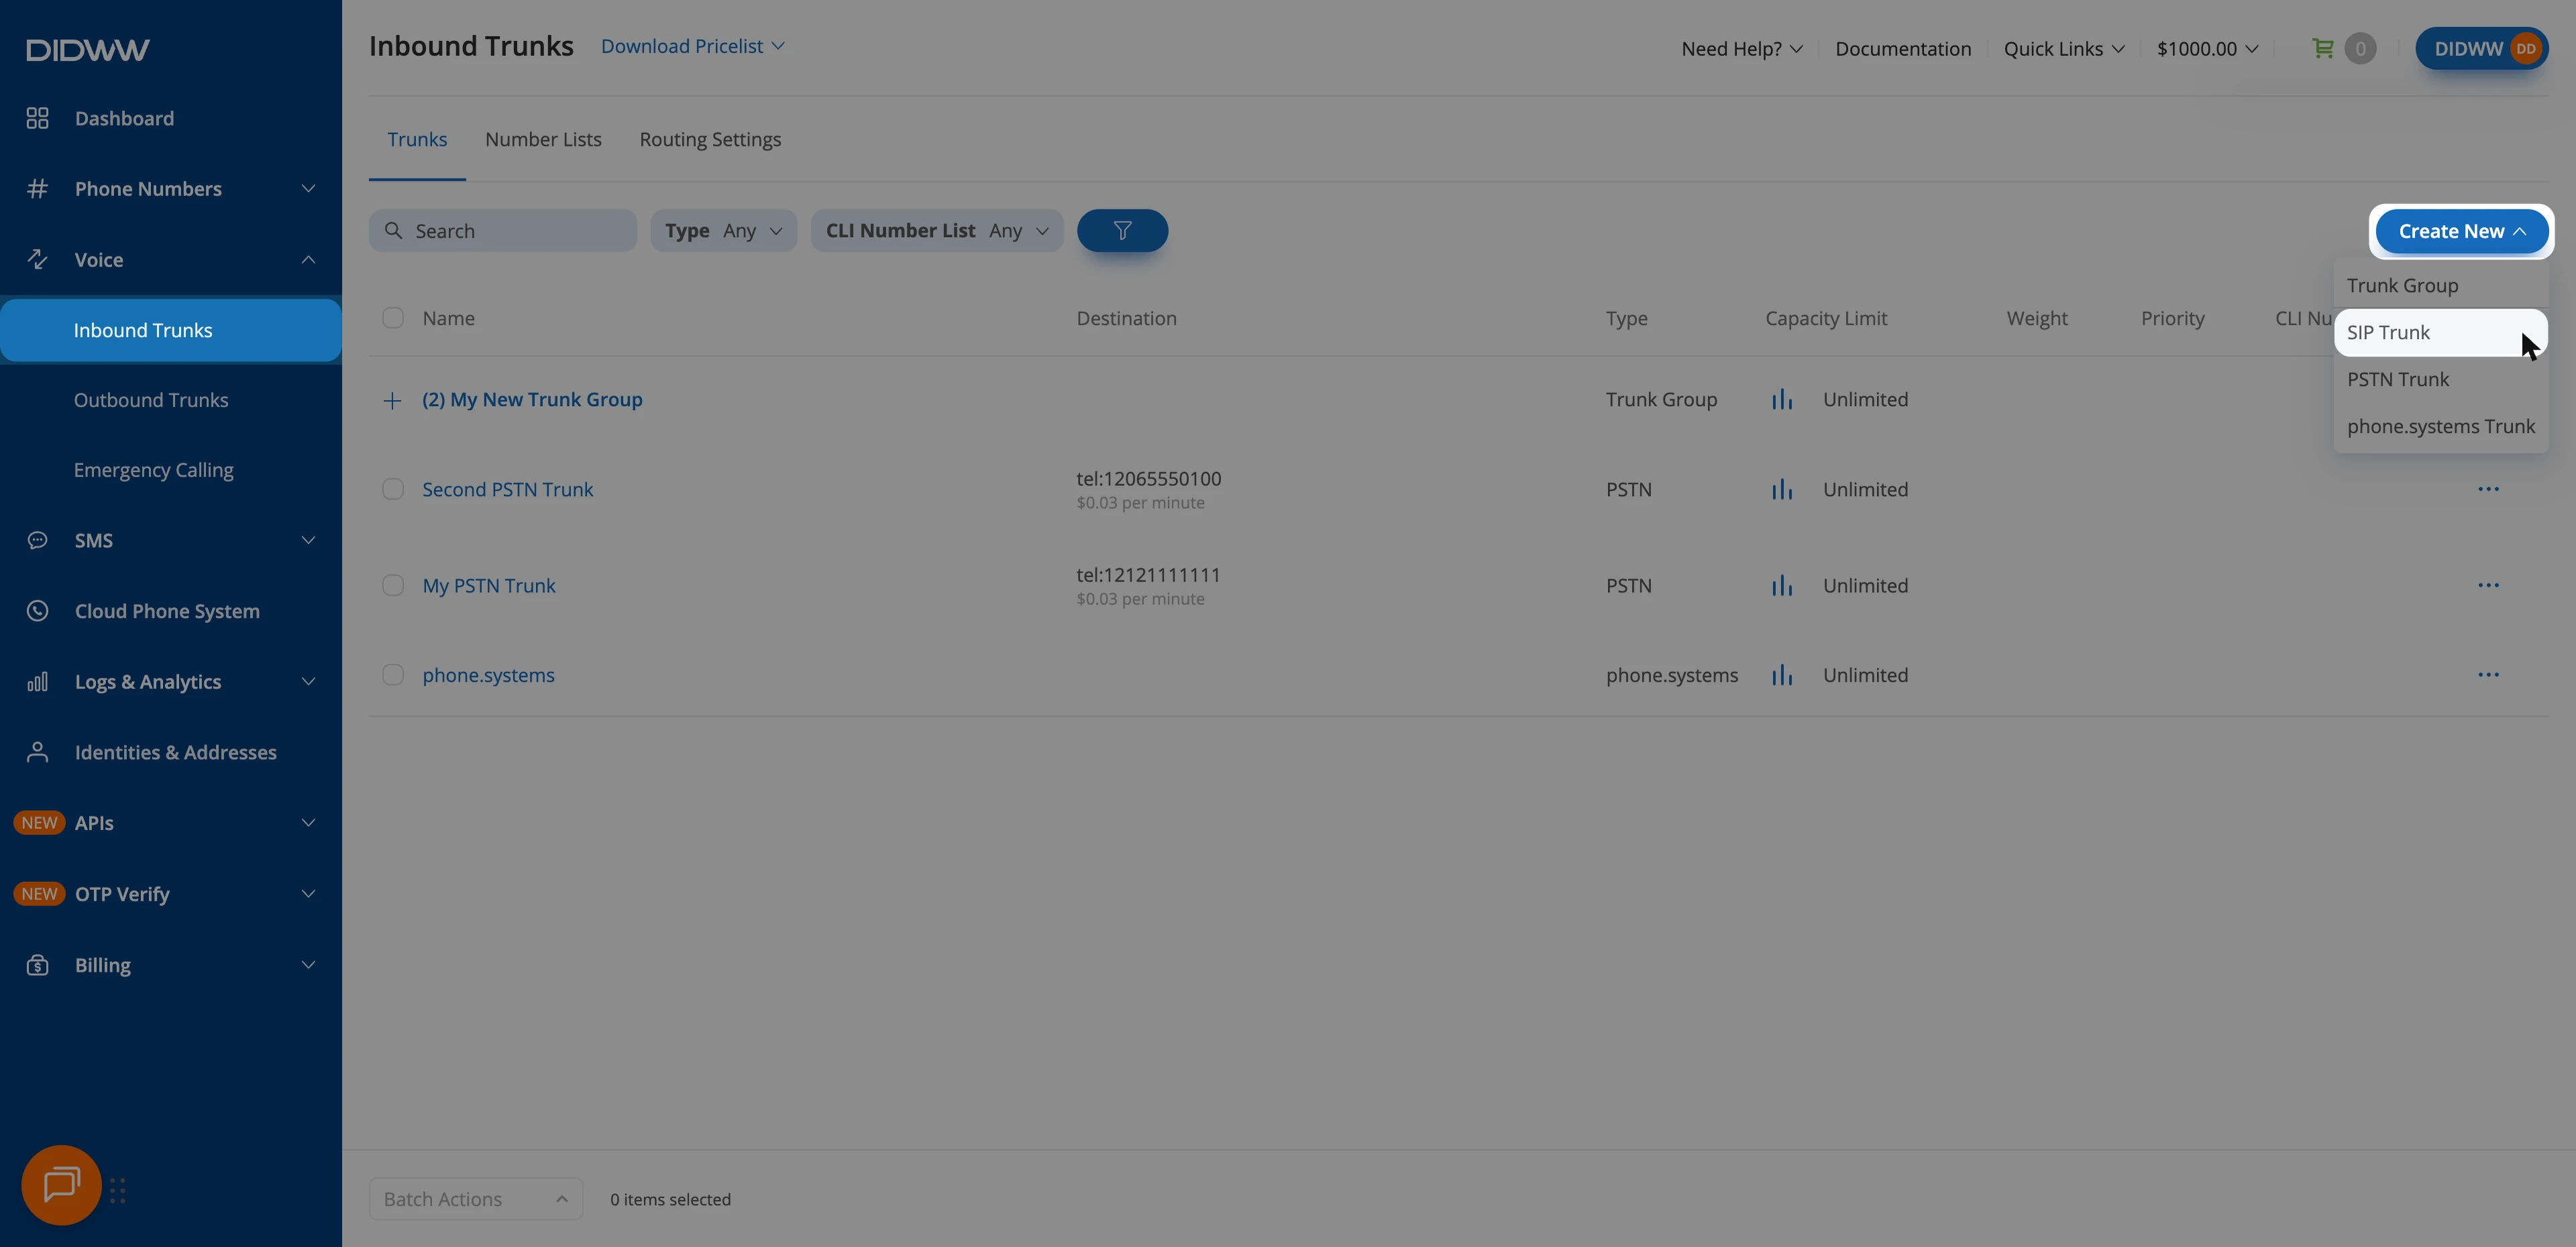The width and height of the screenshot is (2576, 1247).
Task: Click the Identities & Addresses person icon
Action: tap(37, 752)
